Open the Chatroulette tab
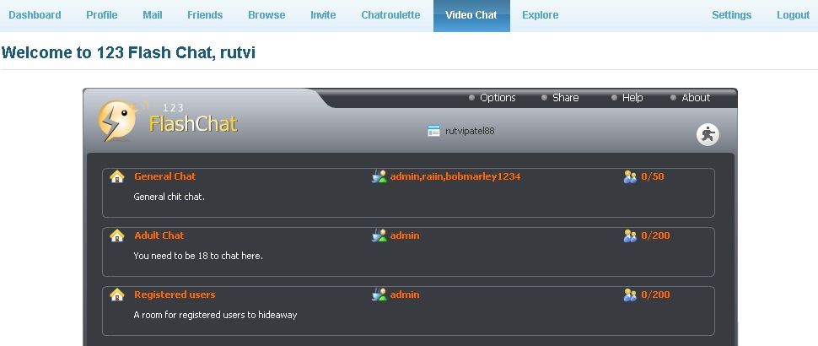This screenshot has width=818, height=346. (390, 15)
